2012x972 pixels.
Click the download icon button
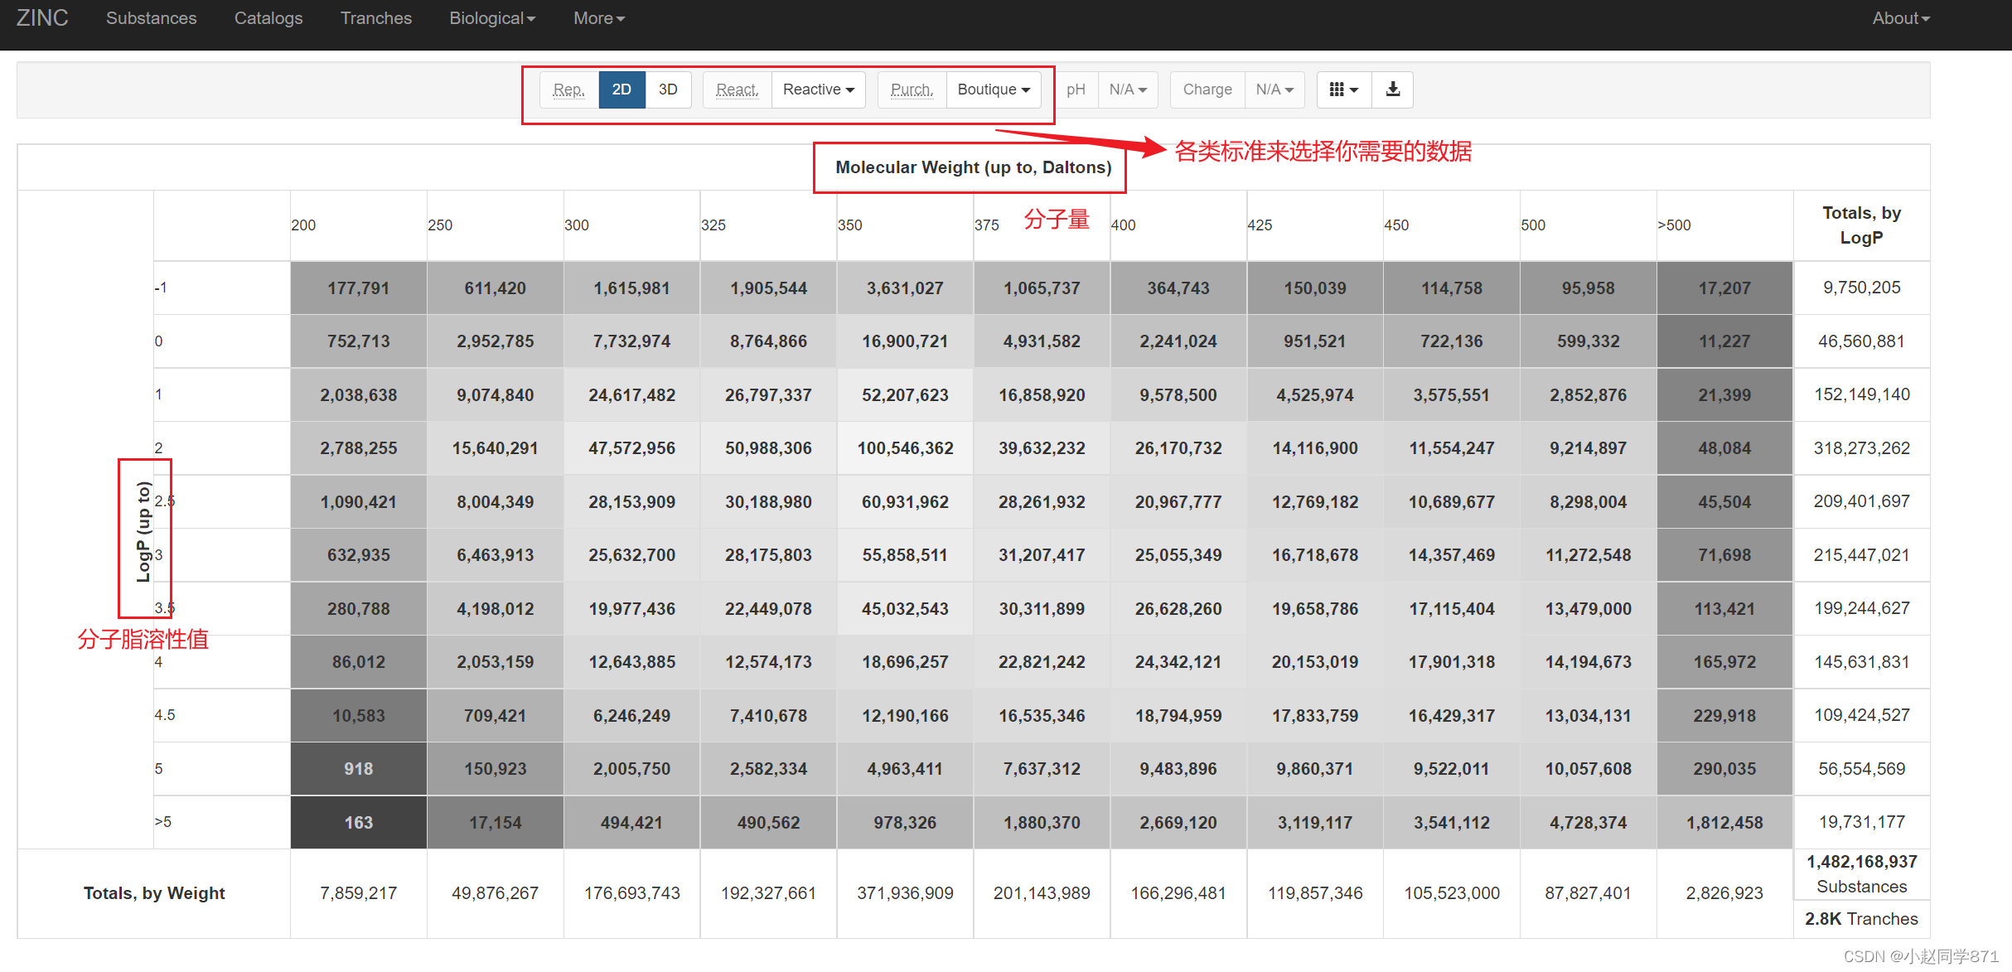pyautogui.click(x=1392, y=89)
